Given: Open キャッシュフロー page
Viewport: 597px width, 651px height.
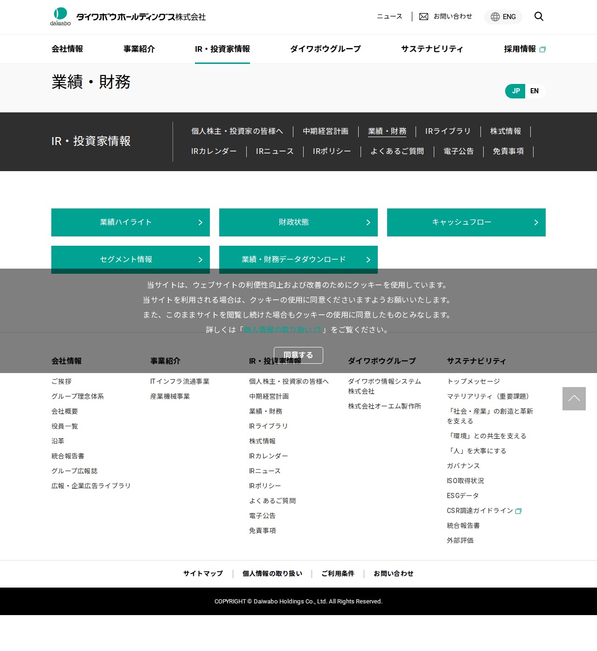Looking at the screenshot, I should click(x=466, y=222).
